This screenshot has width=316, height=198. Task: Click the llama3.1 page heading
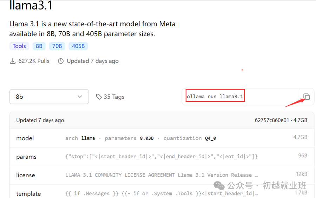31,5
